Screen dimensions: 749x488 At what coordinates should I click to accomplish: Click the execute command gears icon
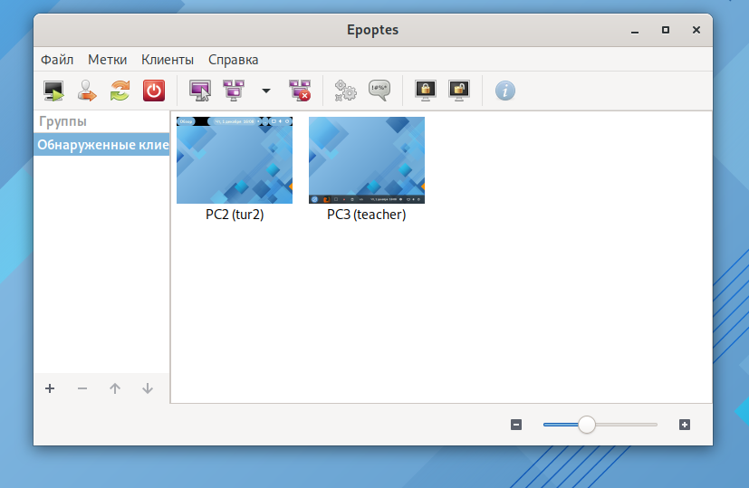345,91
